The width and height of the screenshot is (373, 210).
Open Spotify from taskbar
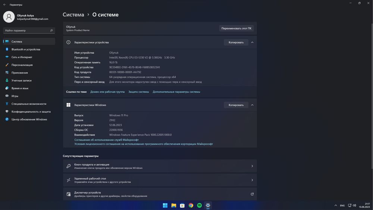(x=199, y=206)
